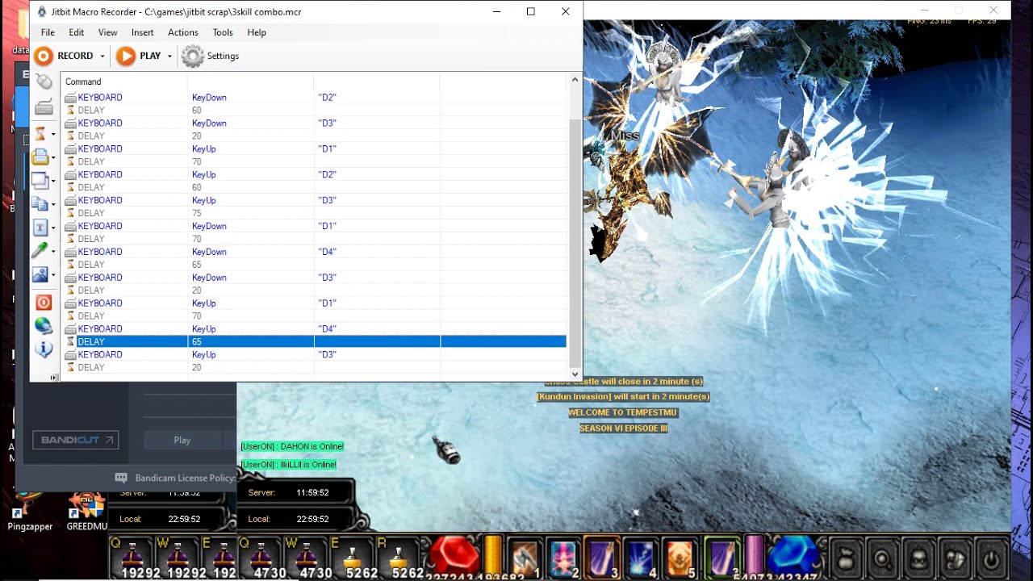This screenshot has width=1033, height=581.
Task: Click the gear icon beside Settings
Action: point(192,56)
